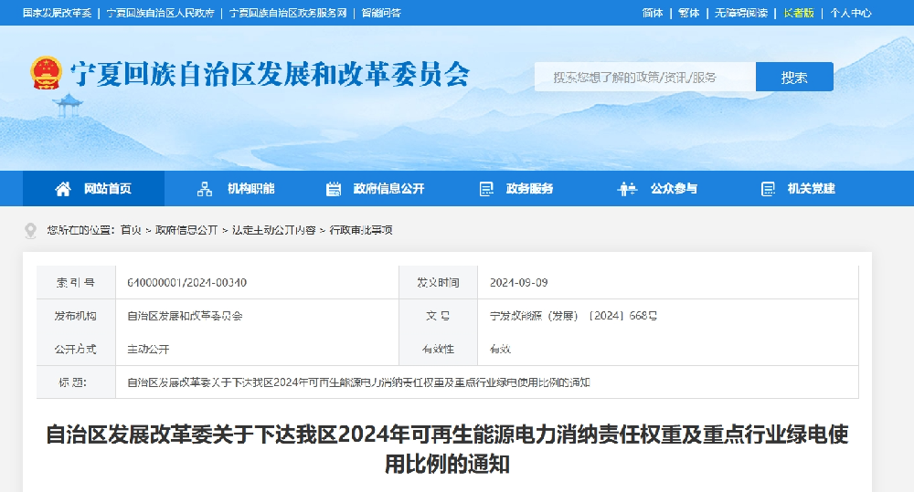Click the 机关党建 icon in navigation
This screenshot has width=914, height=492.
click(768, 189)
